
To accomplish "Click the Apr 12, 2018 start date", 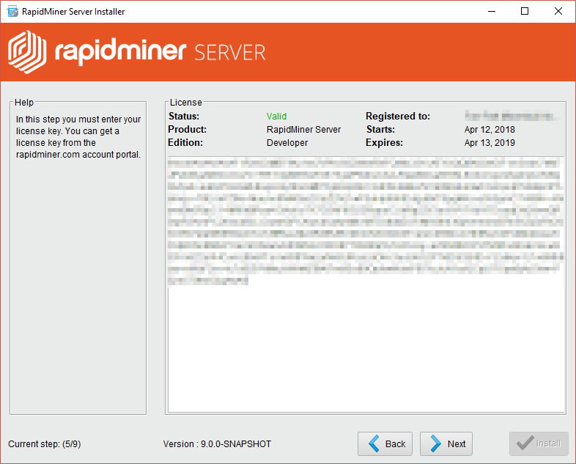I will [x=490, y=130].
